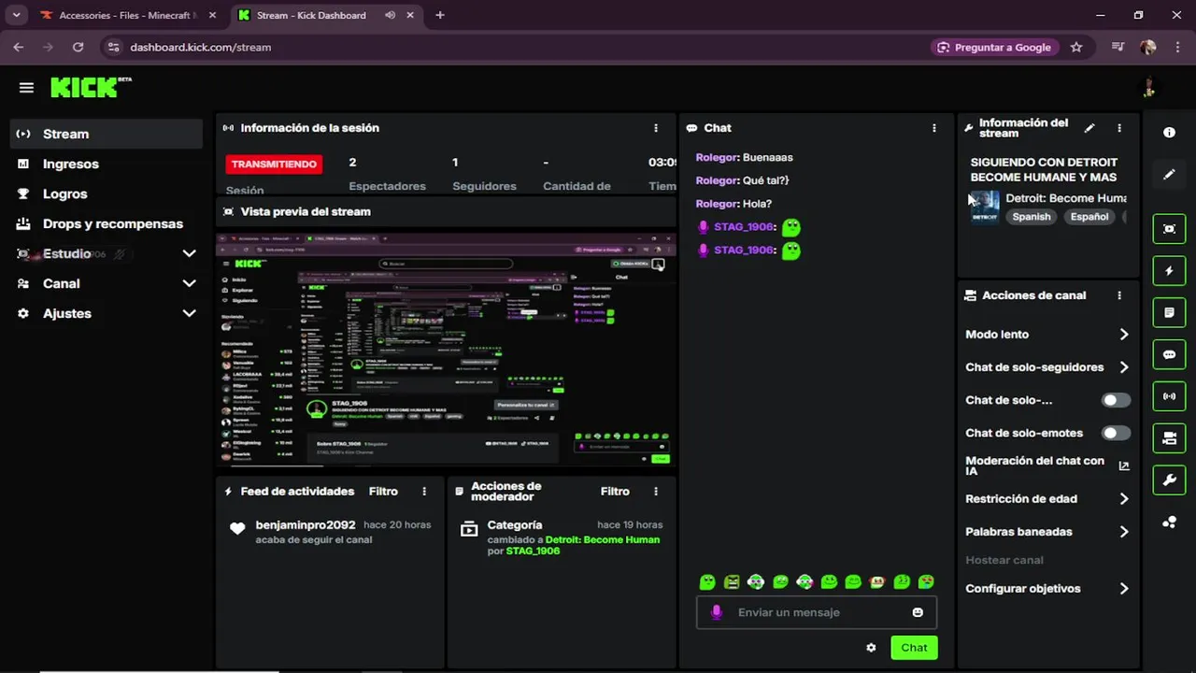Click the Spanish tag chip
This screenshot has width=1196, height=673.
(1032, 217)
